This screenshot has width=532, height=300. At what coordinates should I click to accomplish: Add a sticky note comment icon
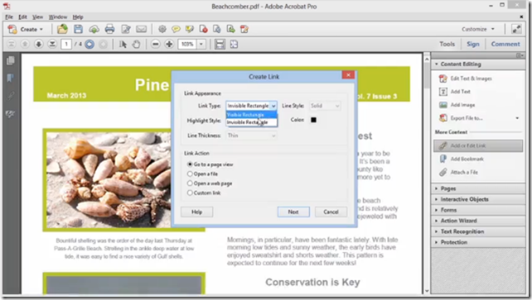click(x=176, y=30)
